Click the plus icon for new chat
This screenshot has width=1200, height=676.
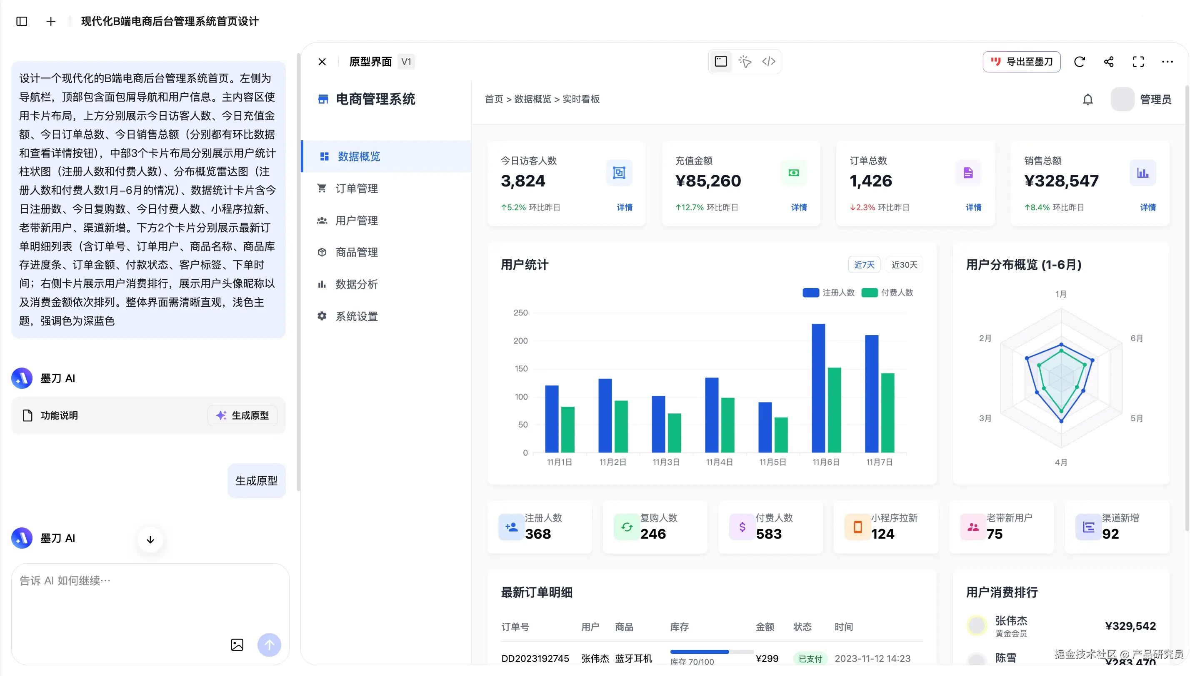[51, 21]
